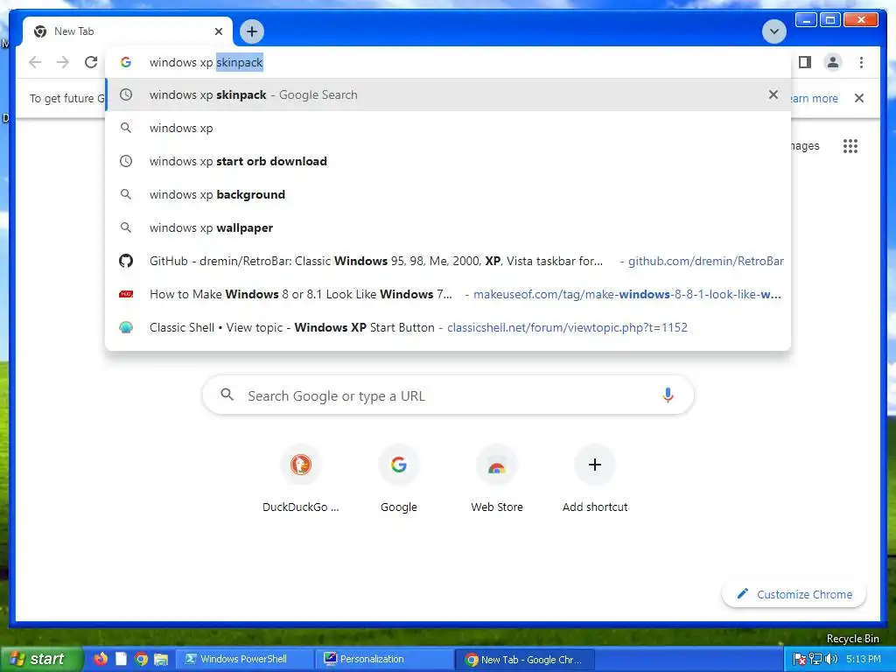Screen dimensions: 896x672
Task: Open a new tab with the plus button
Action: pos(252,31)
